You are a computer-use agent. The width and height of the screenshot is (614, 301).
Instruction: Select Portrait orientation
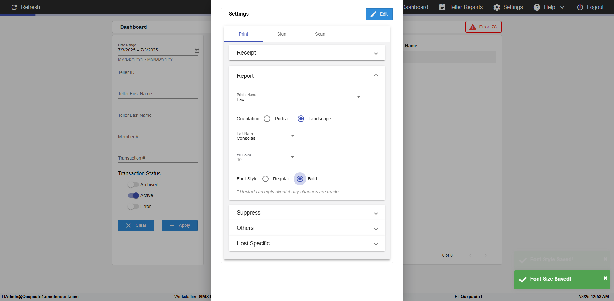[267, 119]
